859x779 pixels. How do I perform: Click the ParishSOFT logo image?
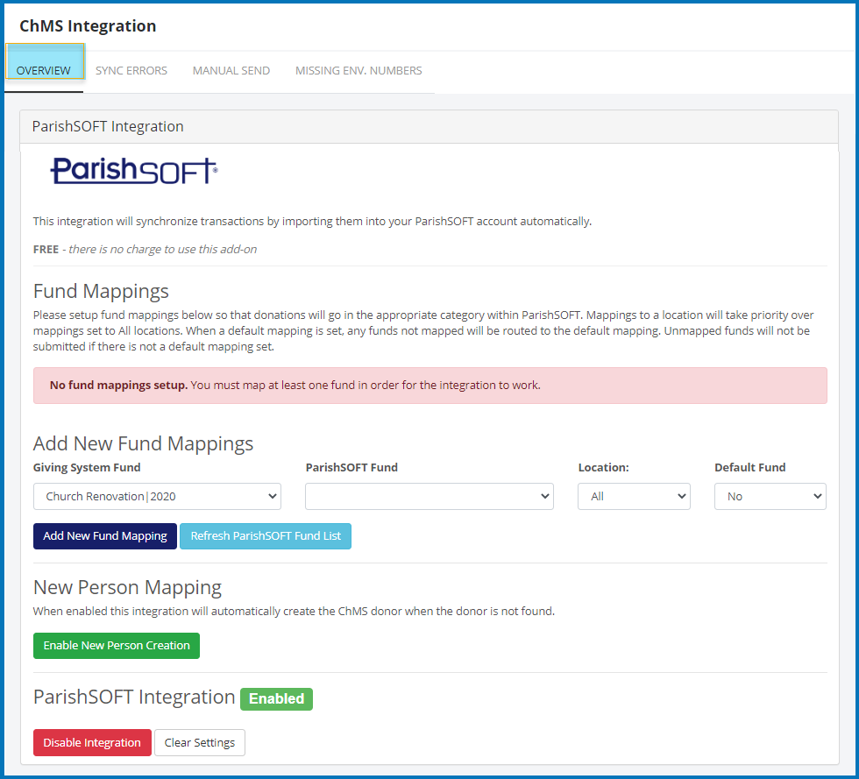point(134,170)
